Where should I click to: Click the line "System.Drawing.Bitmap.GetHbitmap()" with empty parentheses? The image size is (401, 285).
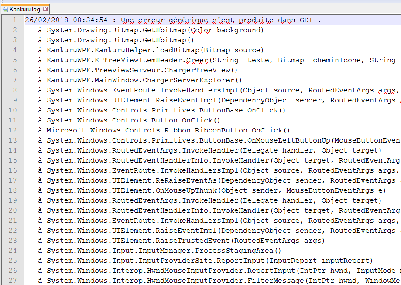120,40
